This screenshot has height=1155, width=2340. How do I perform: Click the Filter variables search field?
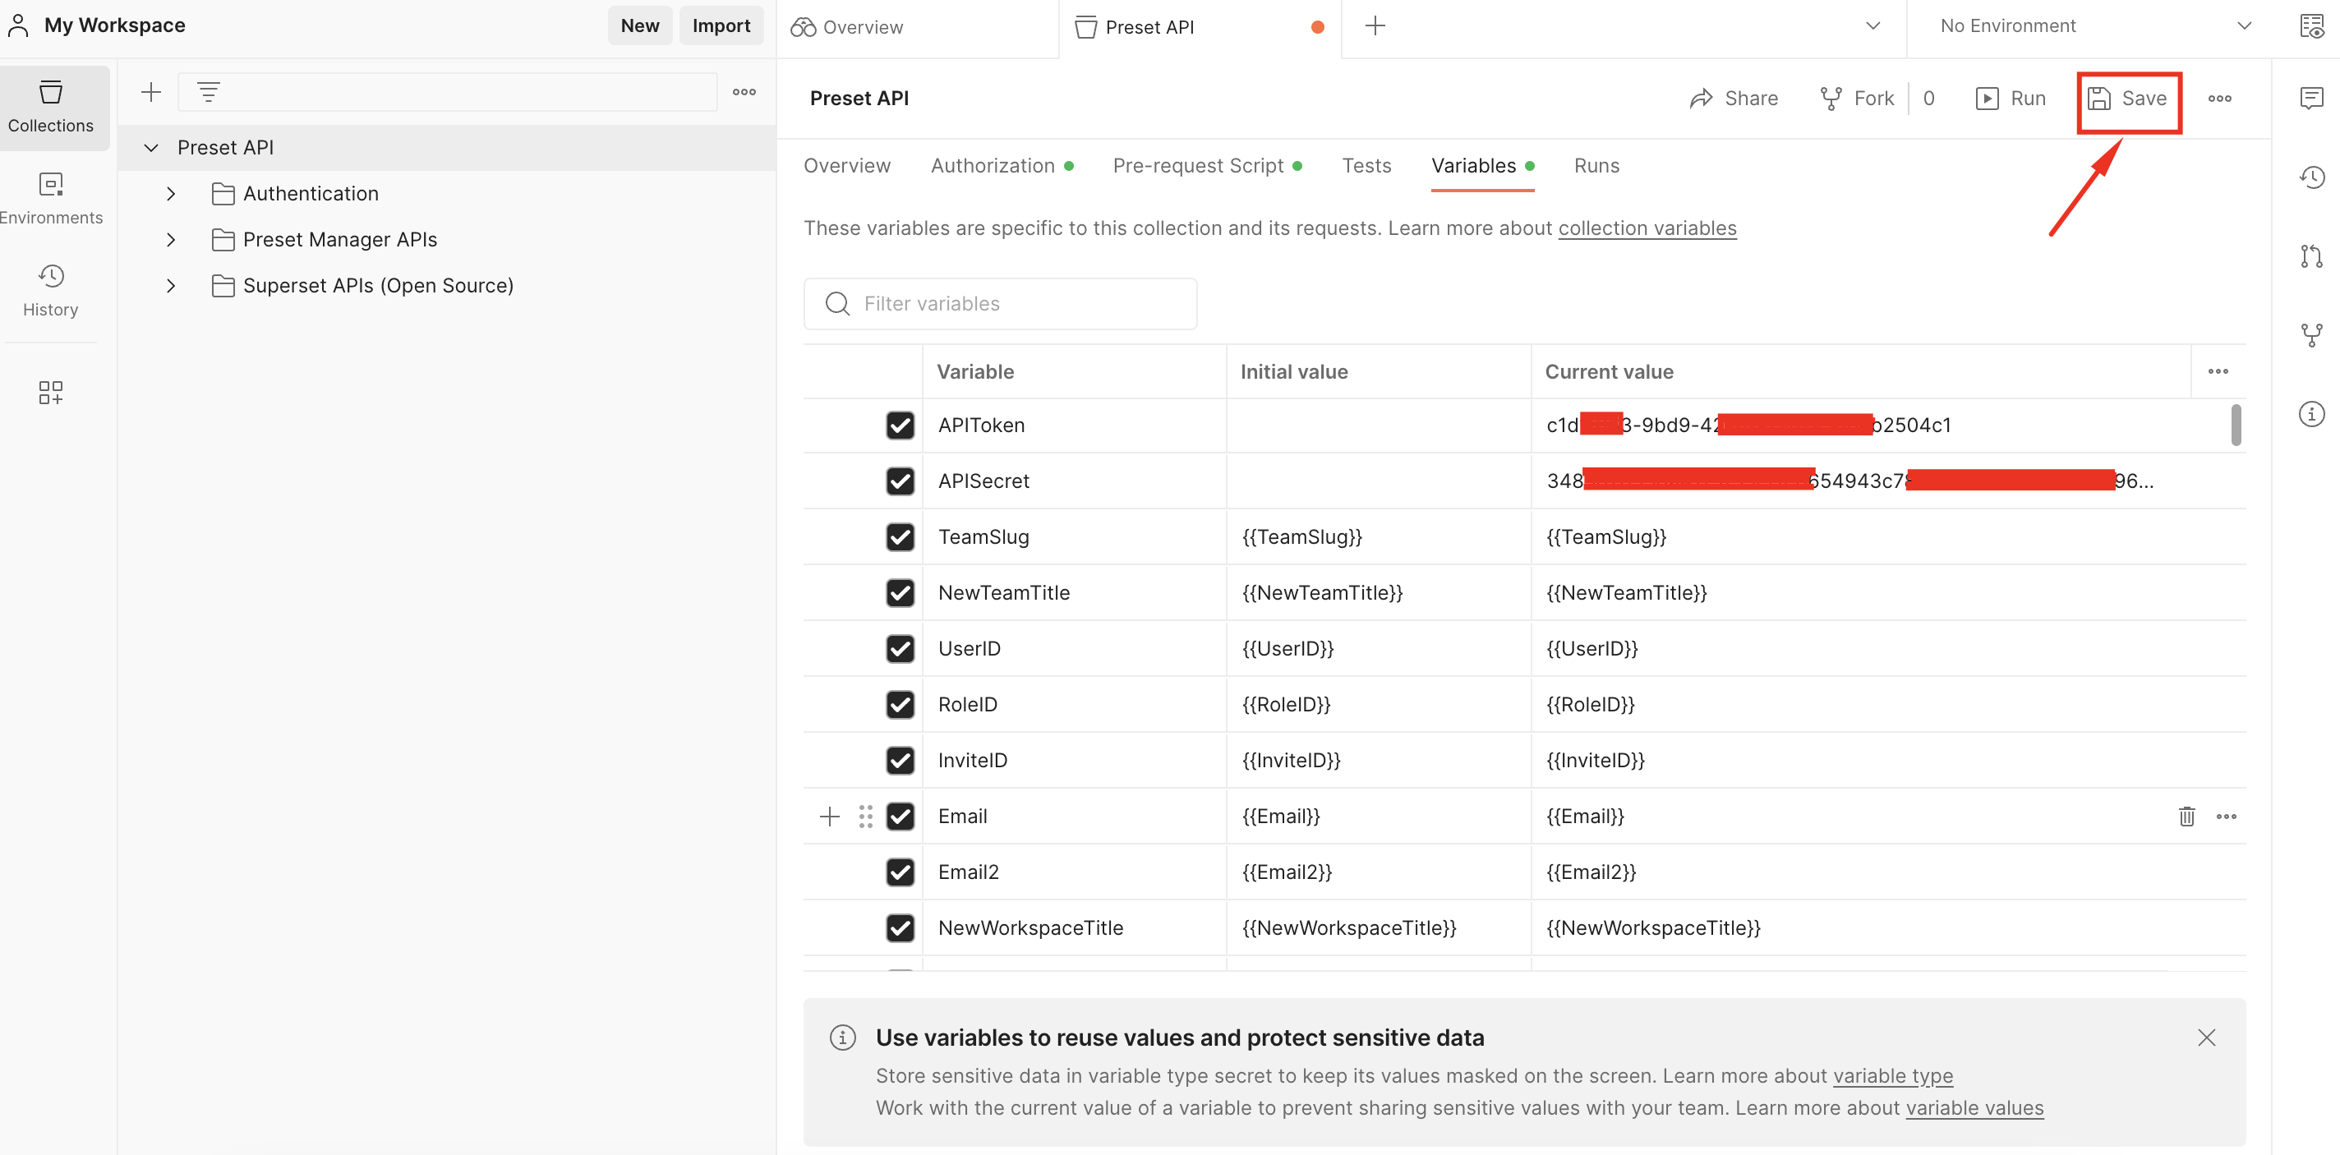click(999, 303)
